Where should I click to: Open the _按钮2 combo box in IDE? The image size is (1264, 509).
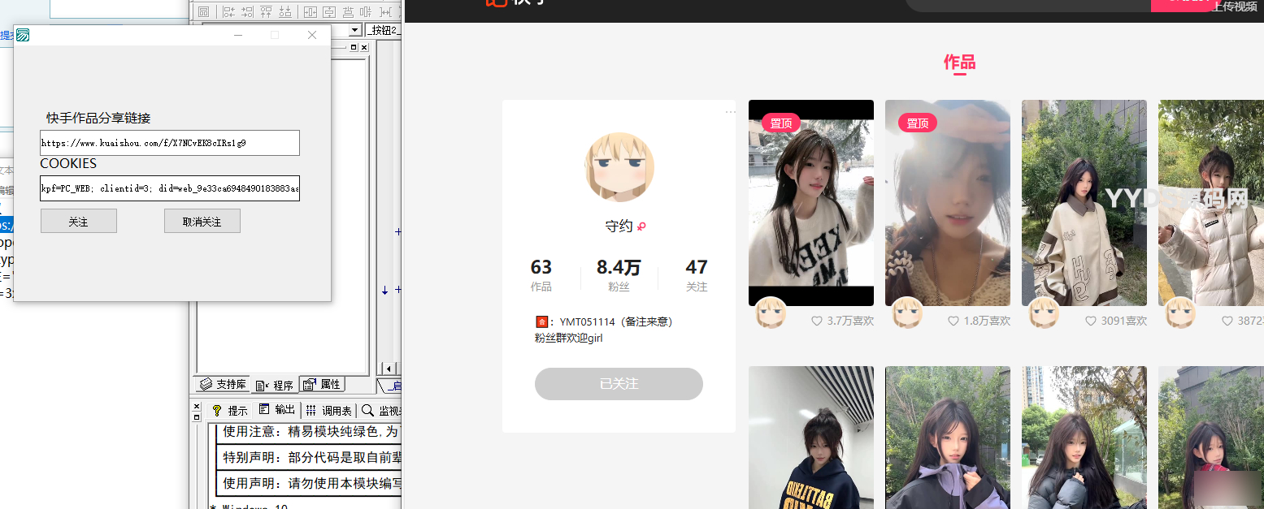point(384,30)
